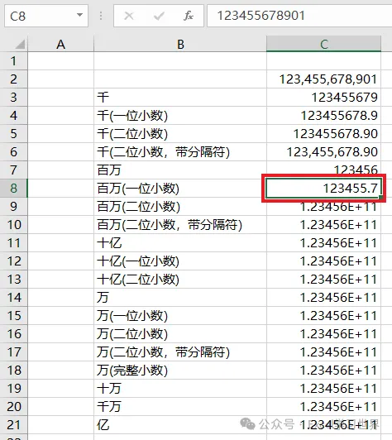This screenshot has height=440, width=392.
Task: Select column B header
Action: click(x=180, y=45)
